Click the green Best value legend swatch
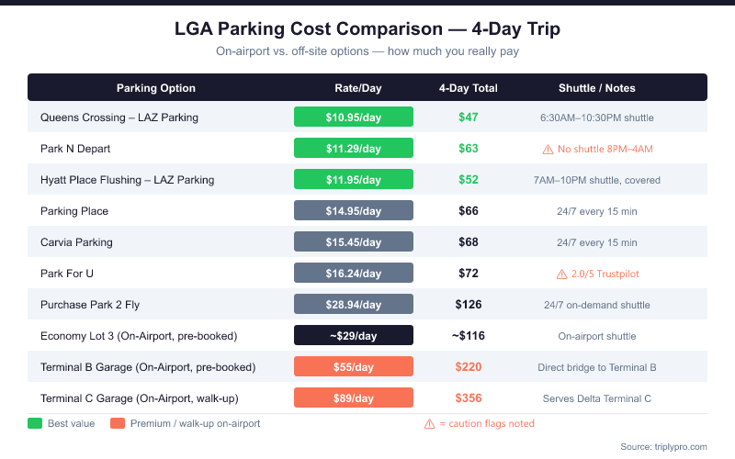This screenshot has height=459, width=735. (35, 424)
